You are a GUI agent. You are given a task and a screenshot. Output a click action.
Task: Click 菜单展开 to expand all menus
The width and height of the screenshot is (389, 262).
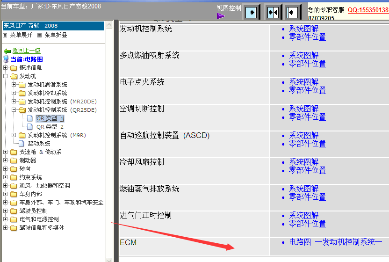click(x=21, y=35)
